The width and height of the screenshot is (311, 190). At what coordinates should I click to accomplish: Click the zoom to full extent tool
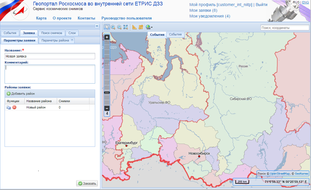coord(126,27)
